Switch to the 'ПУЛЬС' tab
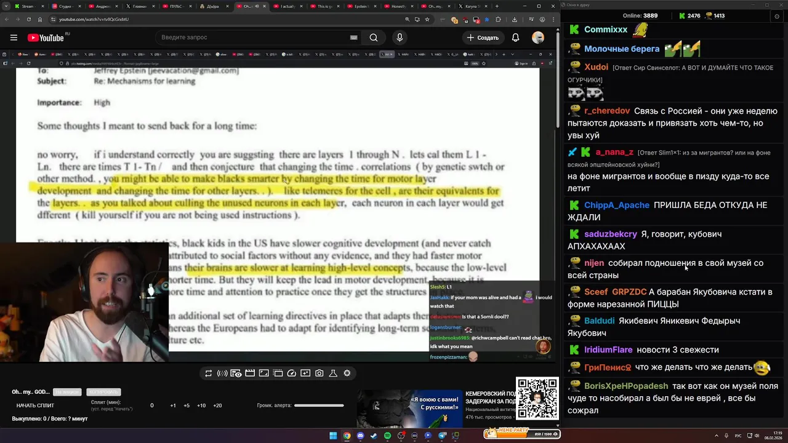788x443 pixels. coord(176,6)
